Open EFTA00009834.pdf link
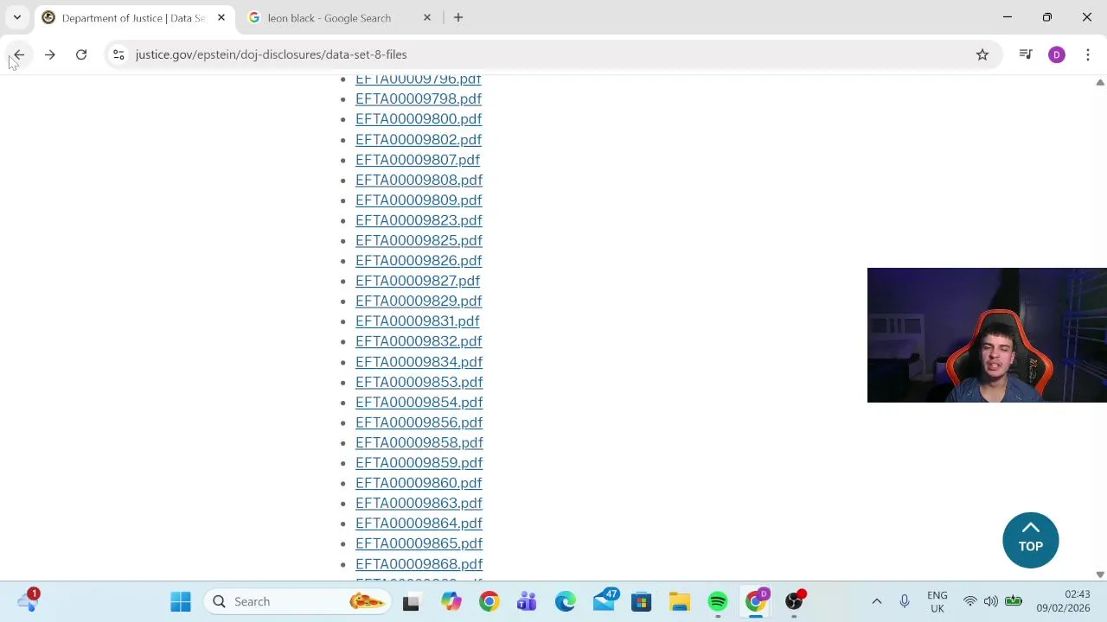This screenshot has height=622, width=1107. [x=419, y=362]
